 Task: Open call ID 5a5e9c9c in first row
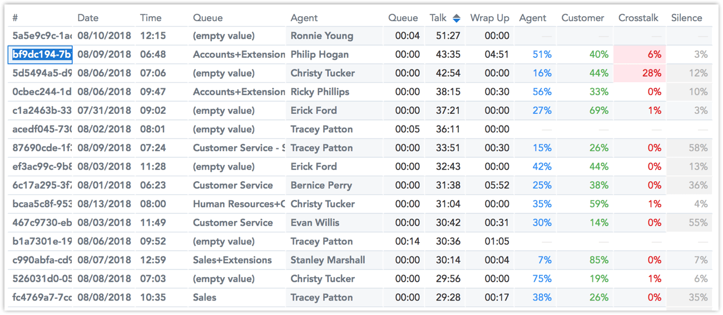[42, 36]
